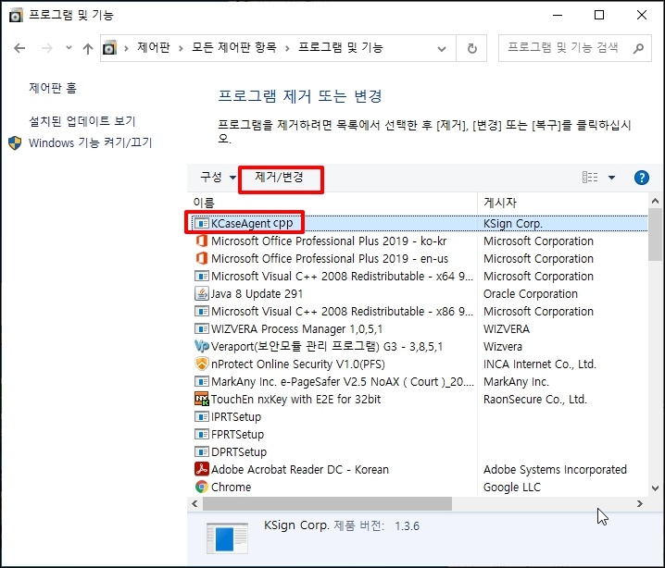Click the DPRTSetup icon
The height and width of the screenshot is (568, 665).
202,452
